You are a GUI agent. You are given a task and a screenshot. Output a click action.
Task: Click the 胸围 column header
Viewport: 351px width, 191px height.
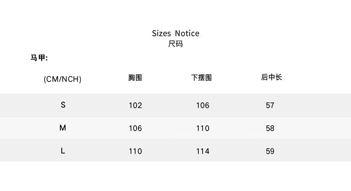(135, 78)
